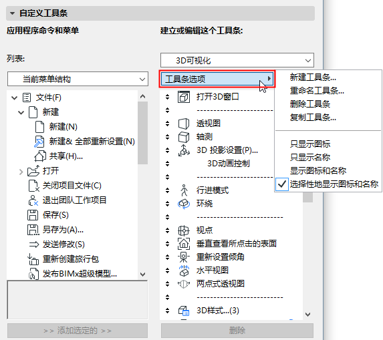Enable 只显示图标 display option
The image size is (383, 340).
pos(310,144)
